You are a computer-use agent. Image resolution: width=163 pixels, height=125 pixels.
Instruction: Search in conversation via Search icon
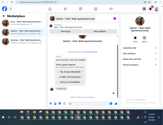click(144, 38)
